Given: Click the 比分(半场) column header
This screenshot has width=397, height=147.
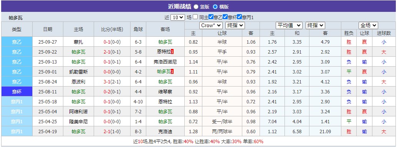Looking at the screenshot, I should pyautogui.click(x=112, y=29).
